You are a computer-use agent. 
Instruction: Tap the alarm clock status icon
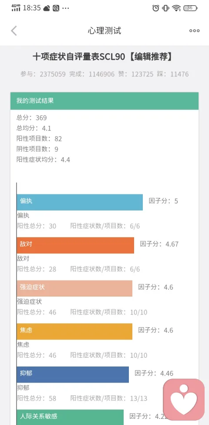[x=156, y=8]
